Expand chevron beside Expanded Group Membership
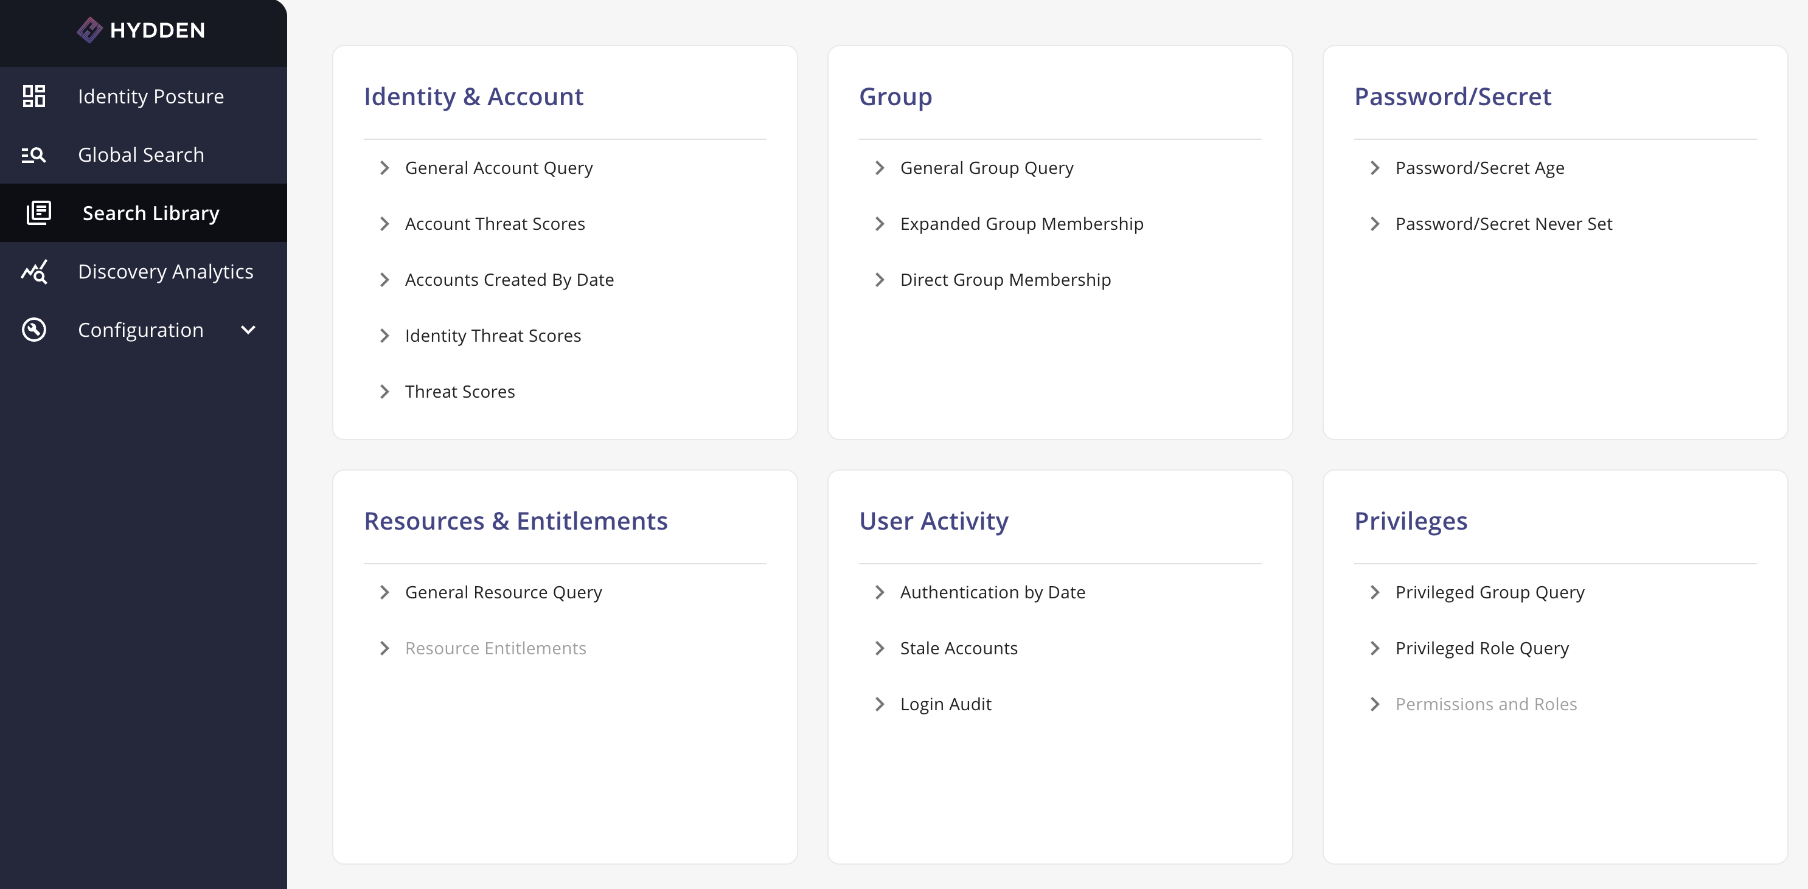This screenshot has width=1808, height=889. pos(880,224)
